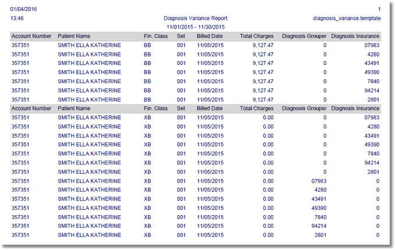
Task: Click 9,127.47 in the BB row ending 43491
Action: [x=263, y=63]
